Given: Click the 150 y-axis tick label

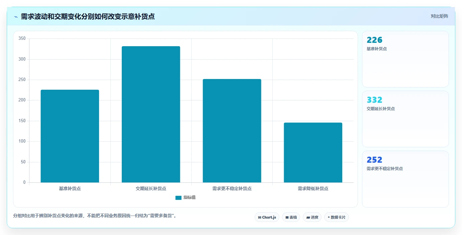Looking at the screenshot, I should click(x=22, y=121).
